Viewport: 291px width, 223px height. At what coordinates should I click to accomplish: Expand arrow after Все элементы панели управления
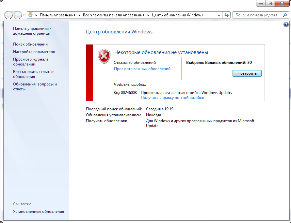[x=148, y=15]
